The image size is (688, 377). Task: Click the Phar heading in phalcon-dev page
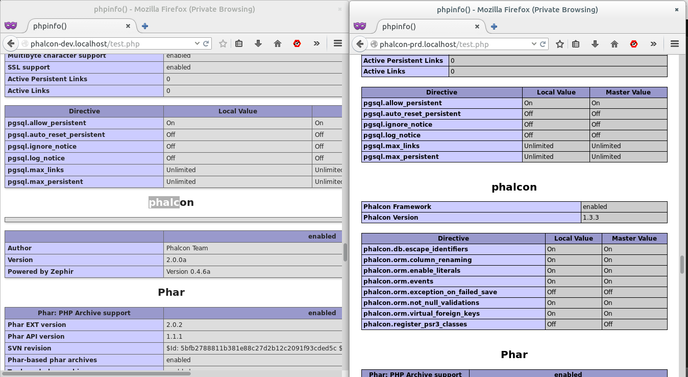(x=171, y=292)
